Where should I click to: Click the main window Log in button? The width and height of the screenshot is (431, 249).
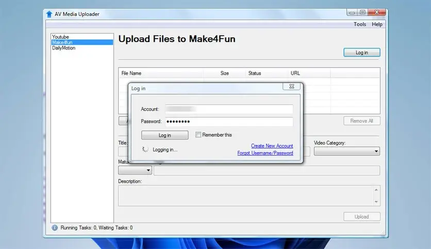click(362, 52)
